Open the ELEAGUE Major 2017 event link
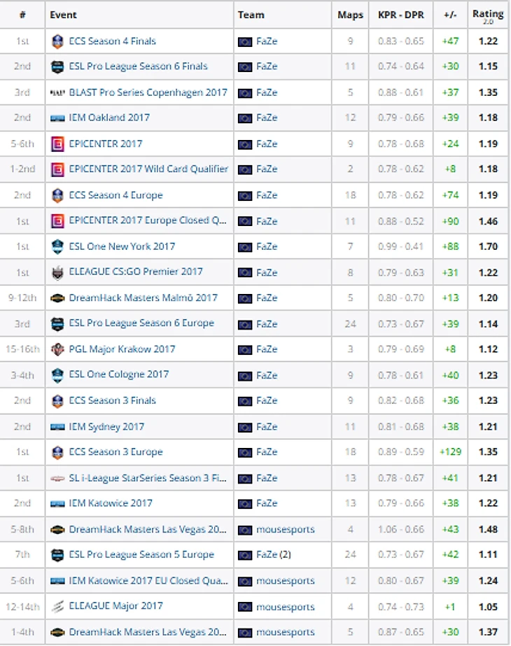The width and height of the screenshot is (511, 646). pos(115,606)
